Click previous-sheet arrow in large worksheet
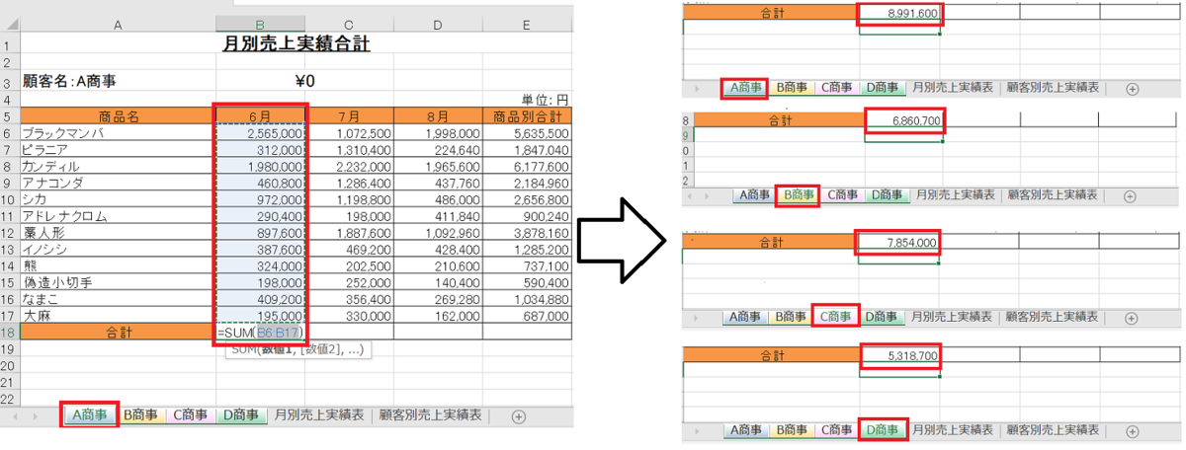 [18, 416]
